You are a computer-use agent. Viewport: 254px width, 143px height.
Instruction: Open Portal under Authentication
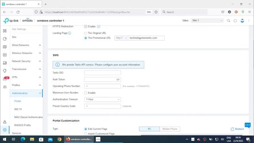click(17, 101)
